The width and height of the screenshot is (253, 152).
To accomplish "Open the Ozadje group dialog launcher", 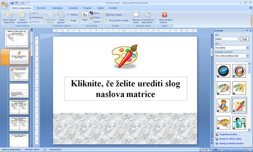I will click(129, 26).
